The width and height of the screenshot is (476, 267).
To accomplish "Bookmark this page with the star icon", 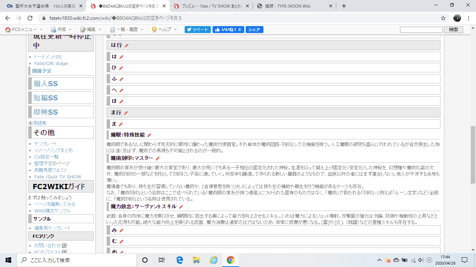I will click(443, 18).
